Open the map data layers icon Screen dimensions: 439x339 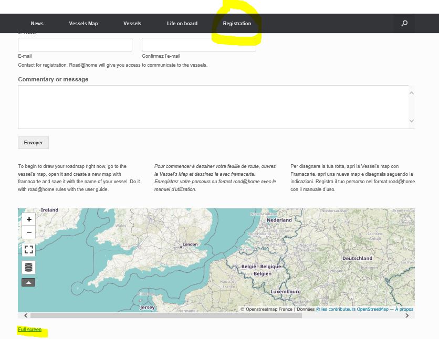pyautogui.click(x=29, y=267)
